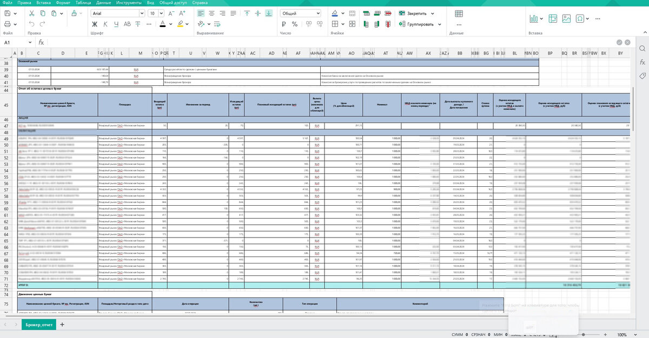649x338 pixels.
Task: Toggle strikethrough formatting
Action: [138, 24]
